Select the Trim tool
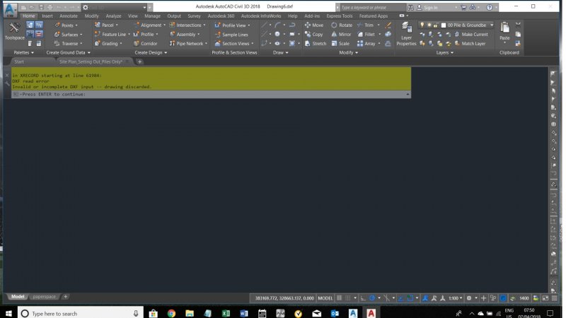This screenshot has width=566, height=318. click(365, 25)
